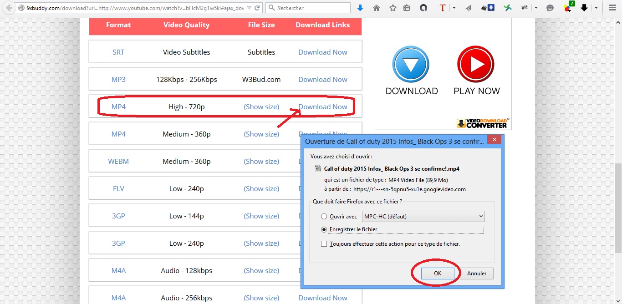Viewport: 622px width, 304px height.
Task: Click the colored balls icon with badge 7
Action: 569,7
